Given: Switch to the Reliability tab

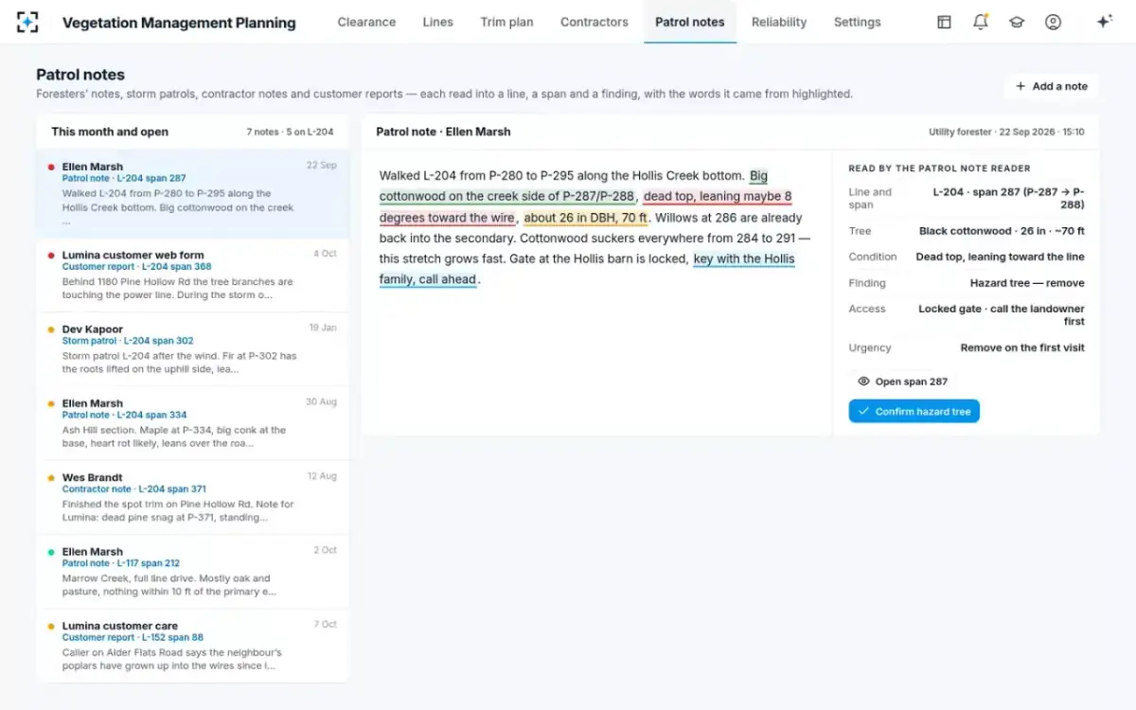Looking at the screenshot, I should [x=779, y=22].
